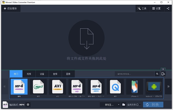The image size is (173, 110).
Task: Switch to the 视频 video tab
Action: (29, 74)
